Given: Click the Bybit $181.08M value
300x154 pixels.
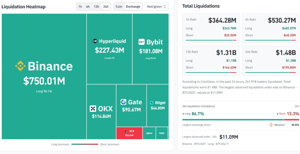Looking at the screenshot, I should (x=151, y=51).
